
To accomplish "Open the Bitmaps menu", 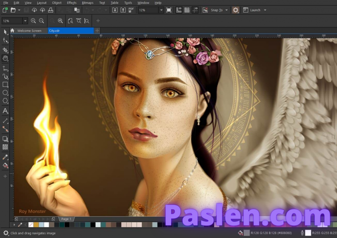I will [88, 3].
